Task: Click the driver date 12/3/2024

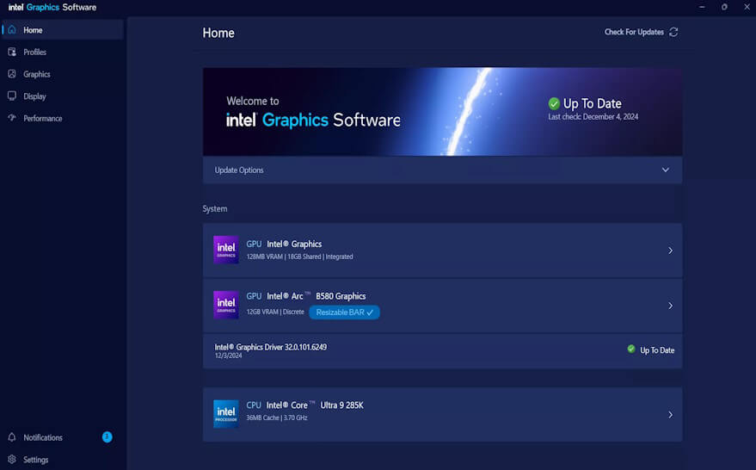Action: coord(229,356)
